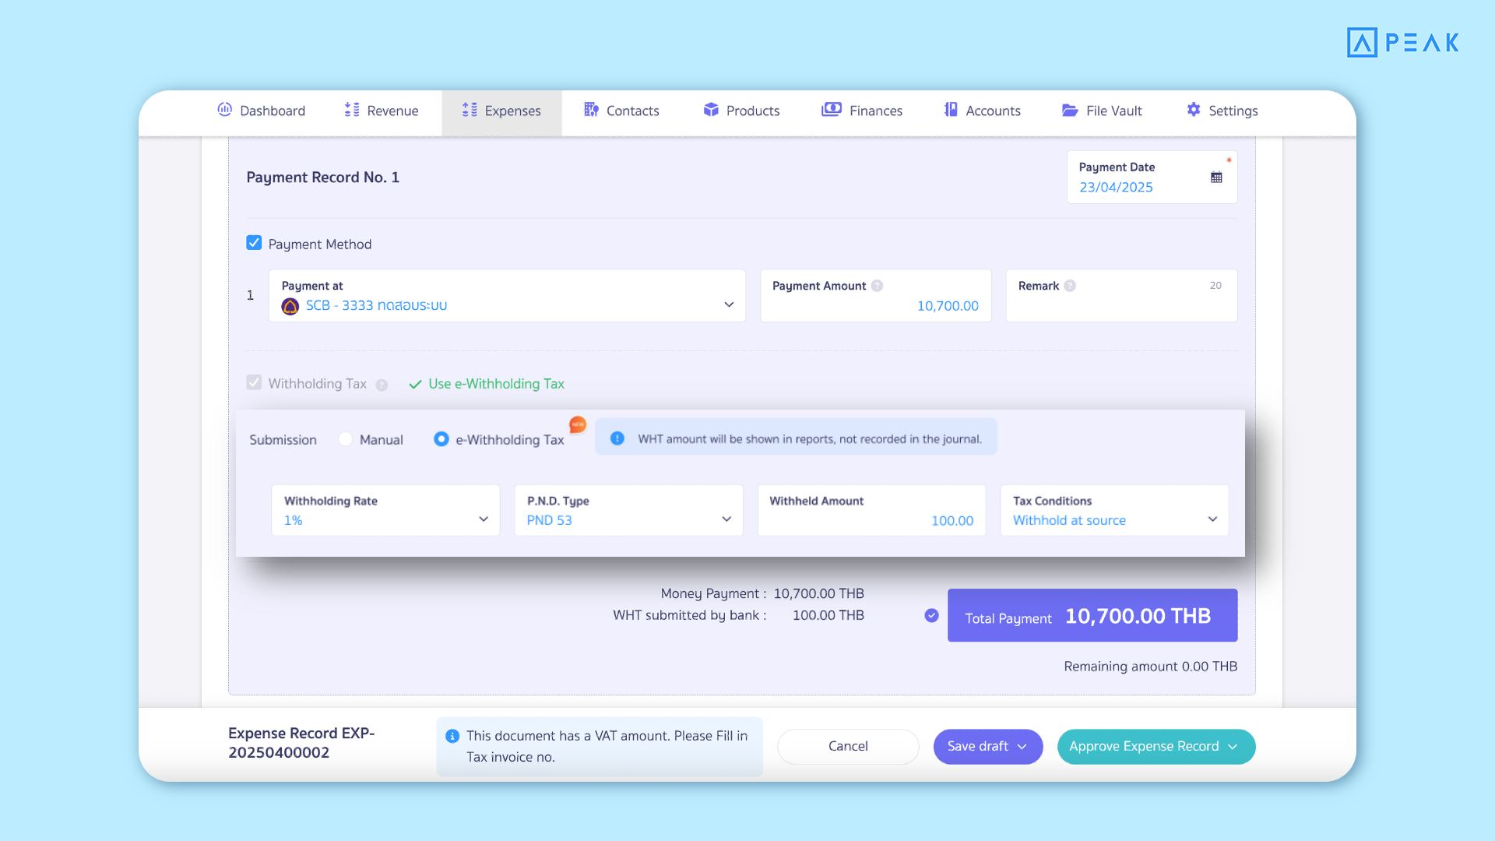Click the SCB bank logo in Payment at

coord(289,306)
